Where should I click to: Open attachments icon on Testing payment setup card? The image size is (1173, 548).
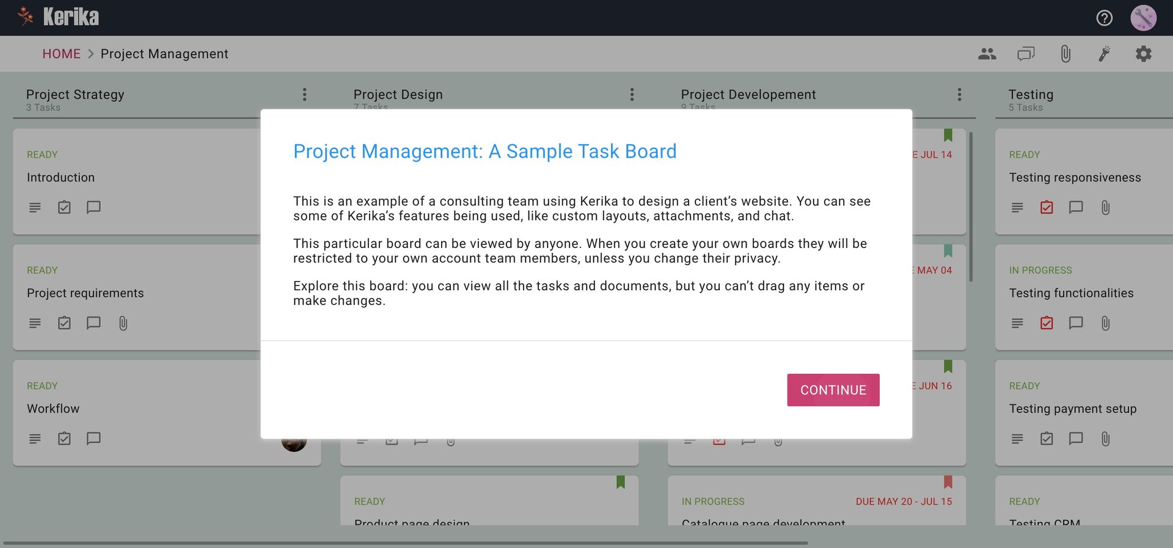click(x=1105, y=439)
